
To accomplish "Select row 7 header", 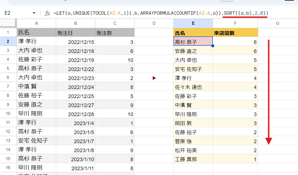I will [x=8, y=87].
